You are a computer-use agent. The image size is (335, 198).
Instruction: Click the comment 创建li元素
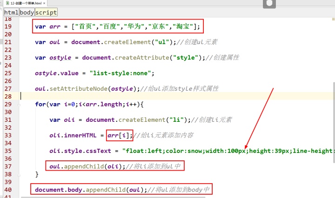pyautogui.click(x=212, y=120)
